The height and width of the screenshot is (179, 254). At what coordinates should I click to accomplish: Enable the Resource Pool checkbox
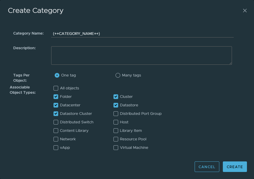[x=116, y=139]
